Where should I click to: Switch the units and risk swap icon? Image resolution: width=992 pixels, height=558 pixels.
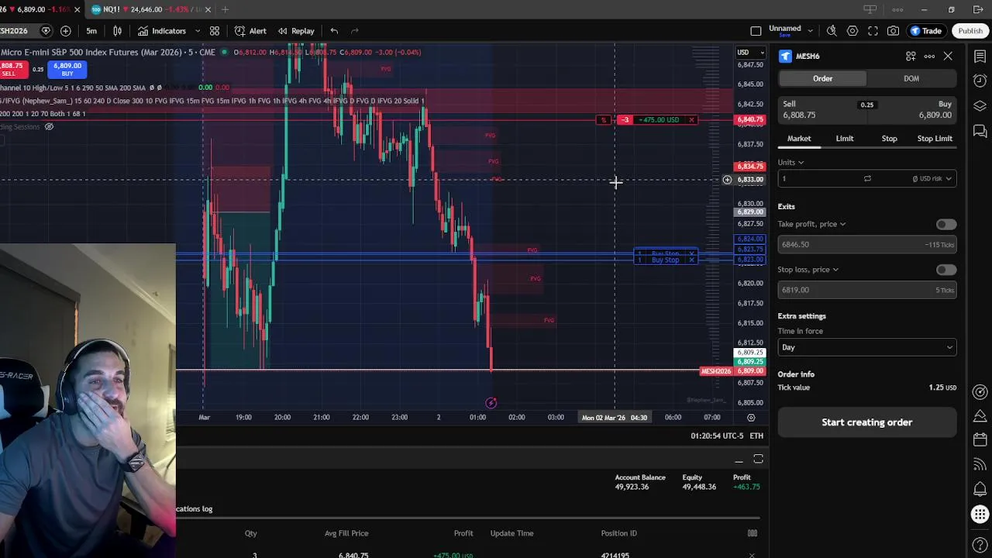(x=867, y=178)
